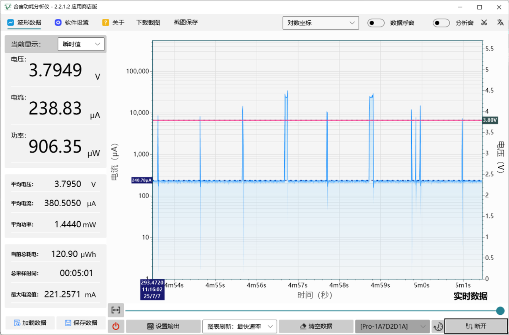The height and width of the screenshot is (335, 509).
Task: Click the 断开 disconnect button
Action: (x=476, y=326)
